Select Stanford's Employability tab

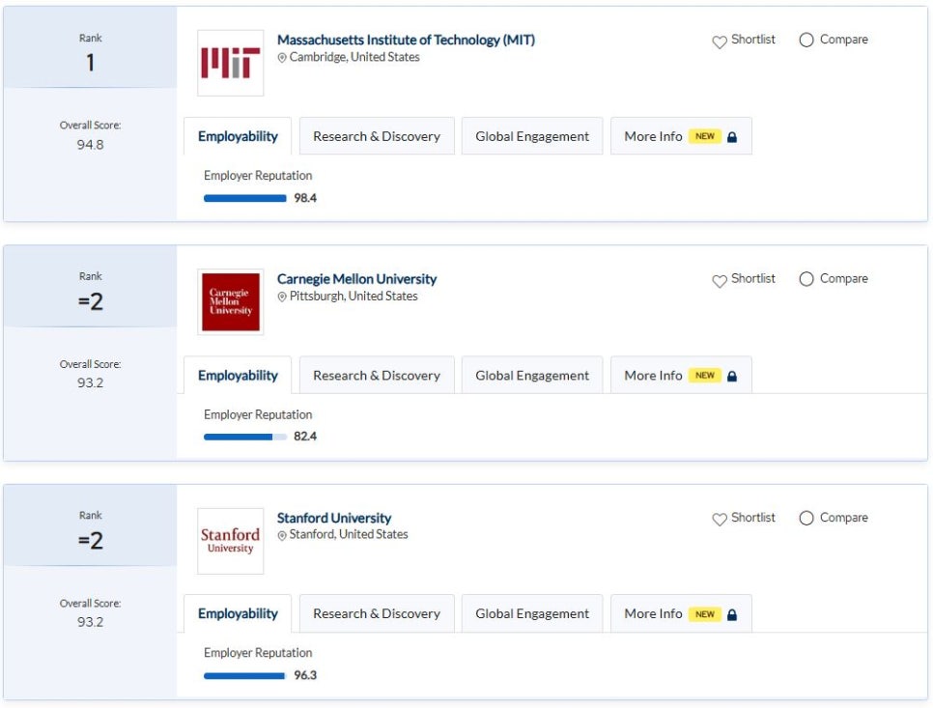tap(238, 613)
